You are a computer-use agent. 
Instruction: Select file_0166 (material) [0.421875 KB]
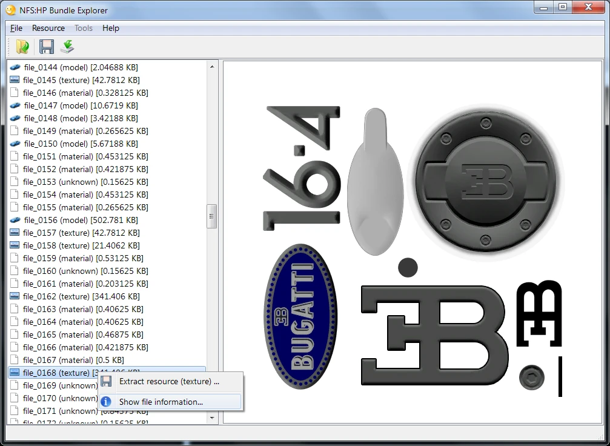[85, 347]
